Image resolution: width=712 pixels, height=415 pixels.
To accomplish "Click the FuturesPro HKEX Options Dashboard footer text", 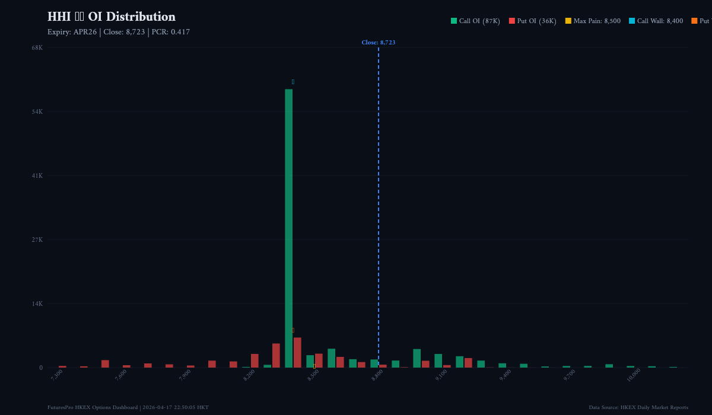I will pyautogui.click(x=92, y=407).
